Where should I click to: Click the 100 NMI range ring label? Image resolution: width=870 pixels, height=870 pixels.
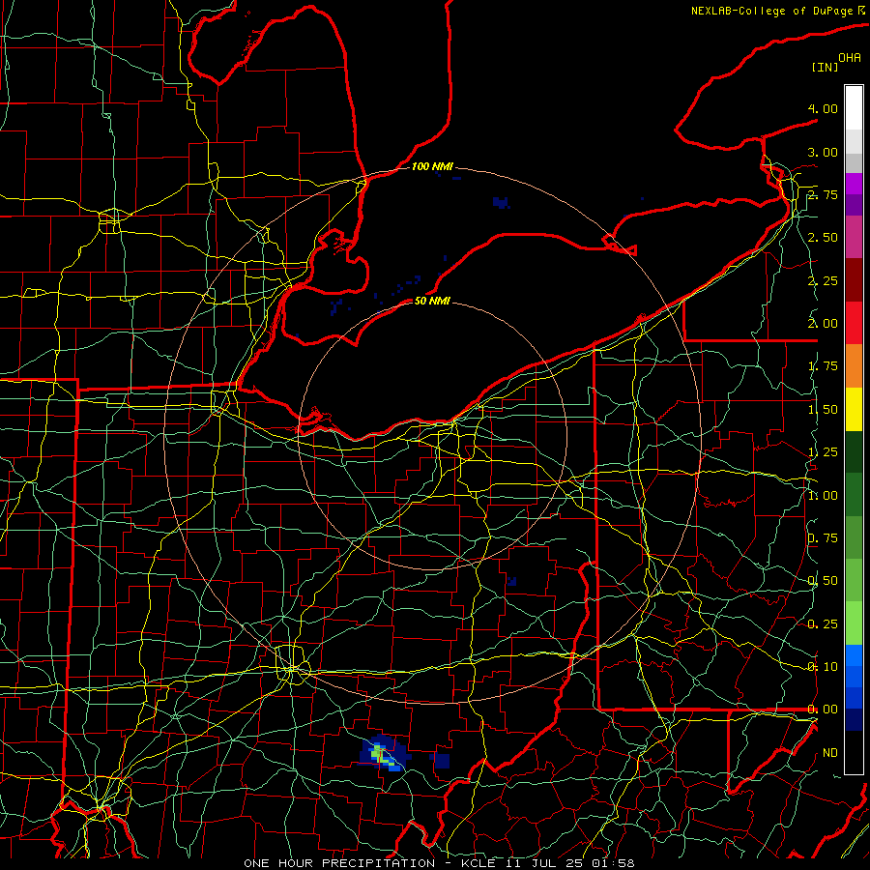coord(432,166)
